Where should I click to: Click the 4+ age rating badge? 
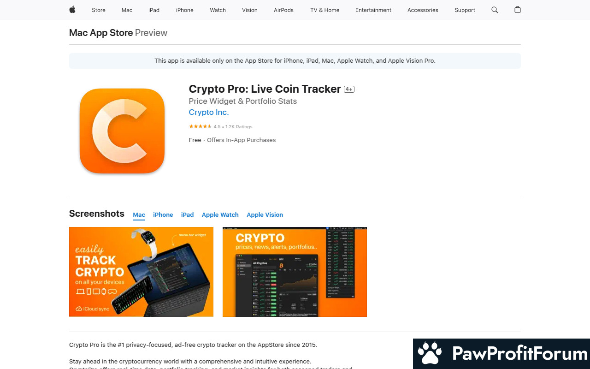click(349, 89)
